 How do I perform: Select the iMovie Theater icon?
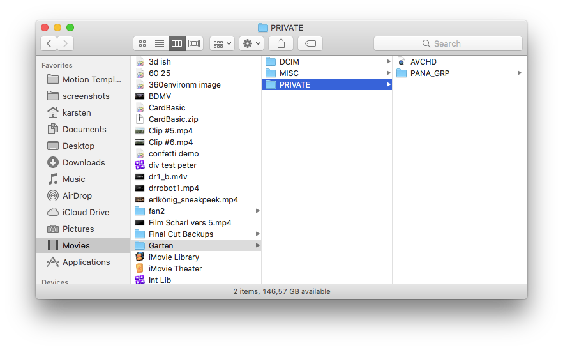coord(140,268)
